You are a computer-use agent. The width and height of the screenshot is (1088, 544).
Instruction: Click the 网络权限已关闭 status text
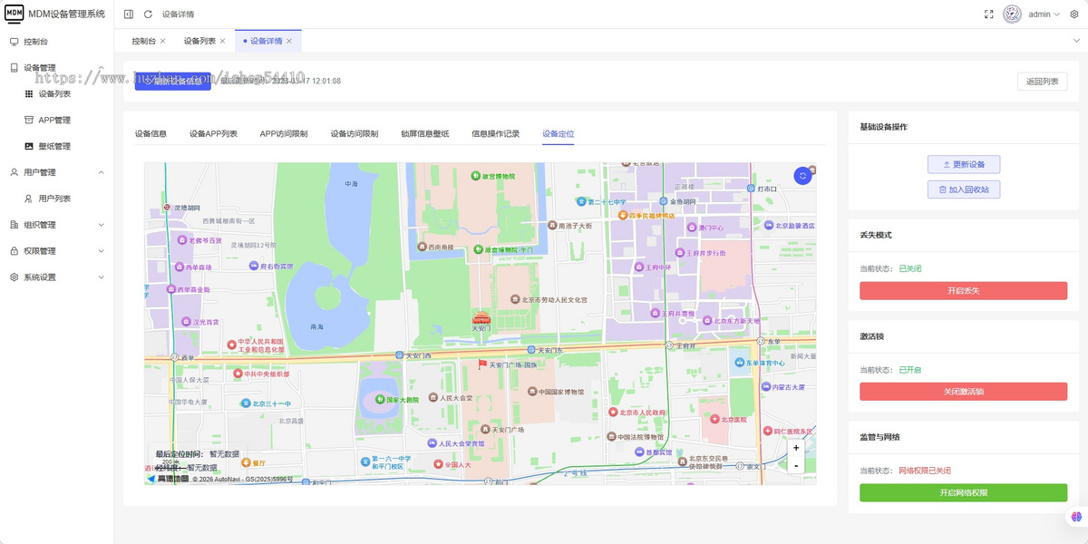pyautogui.click(x=925, y=471)
